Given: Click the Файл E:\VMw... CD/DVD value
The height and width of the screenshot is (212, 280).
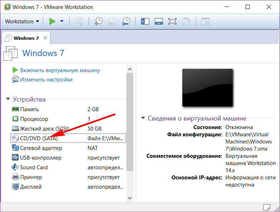Looking at the screenshot, I should 105,138.
